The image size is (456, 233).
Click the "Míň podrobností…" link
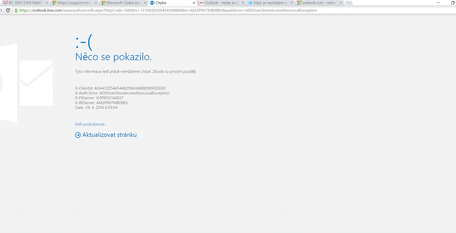point(91,124)
